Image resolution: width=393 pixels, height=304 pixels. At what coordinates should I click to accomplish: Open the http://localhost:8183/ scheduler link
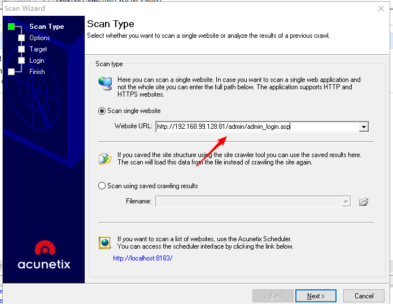(x=142, y=258)
